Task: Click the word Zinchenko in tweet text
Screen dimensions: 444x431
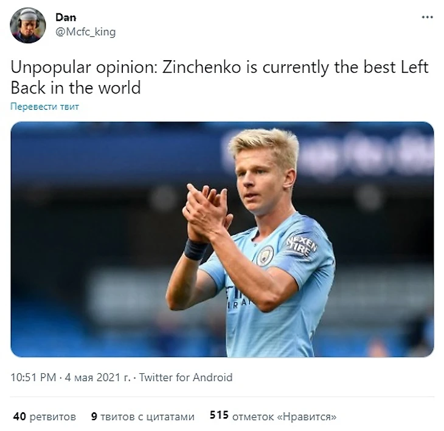Action: (201, 67)
